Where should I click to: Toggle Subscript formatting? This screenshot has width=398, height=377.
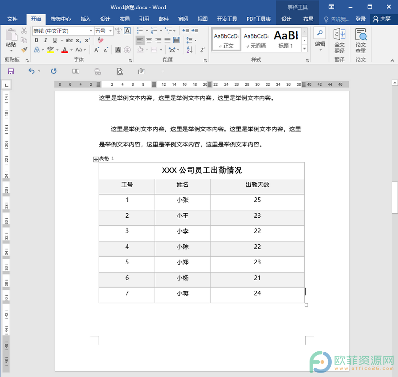click(x=78, y=40)
